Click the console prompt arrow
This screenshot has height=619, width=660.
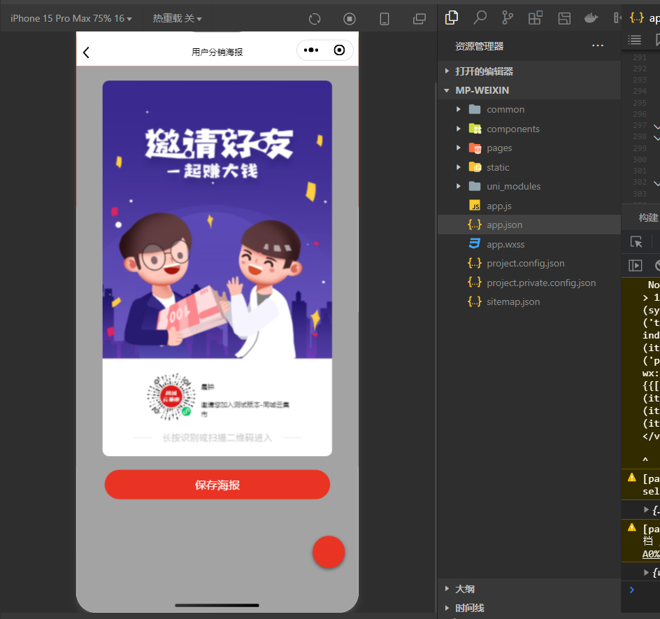click(x=632, y=590)
